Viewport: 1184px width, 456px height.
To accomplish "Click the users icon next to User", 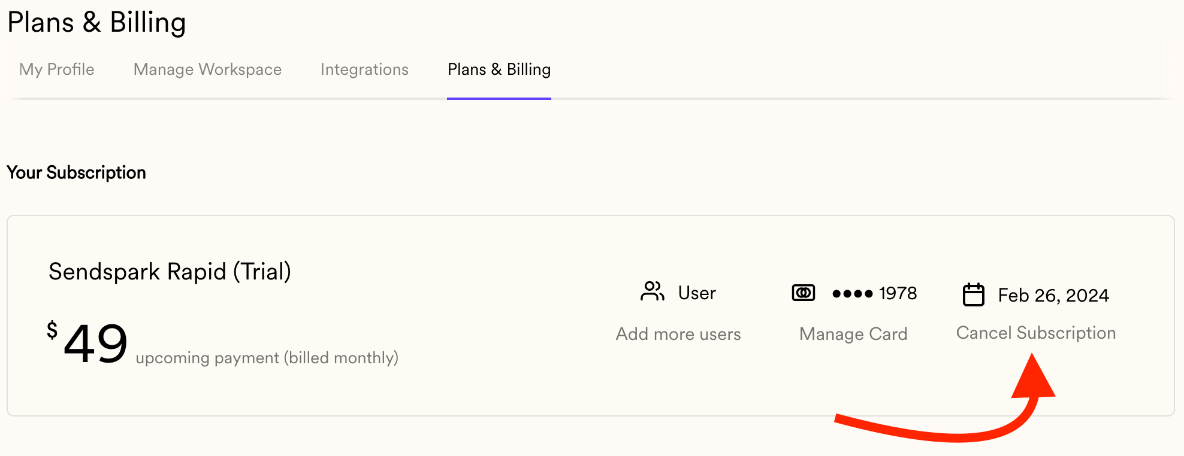I will pos(653,291).
